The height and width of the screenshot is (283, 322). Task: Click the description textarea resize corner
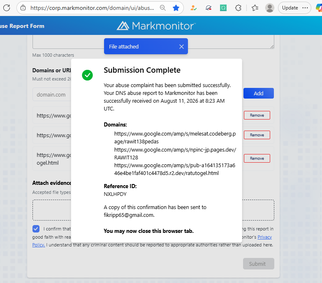click(272, 46)
